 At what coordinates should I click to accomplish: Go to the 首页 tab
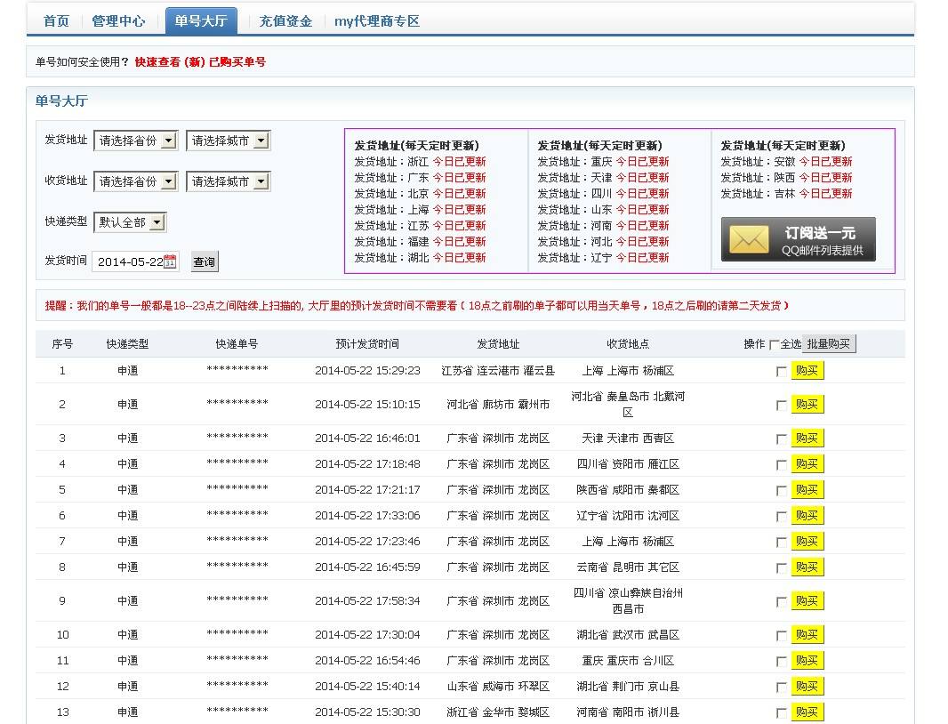click(56, 21)
